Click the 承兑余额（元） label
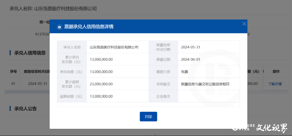 coord(72,72)
